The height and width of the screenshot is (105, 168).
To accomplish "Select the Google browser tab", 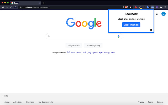I will [25, 3].
